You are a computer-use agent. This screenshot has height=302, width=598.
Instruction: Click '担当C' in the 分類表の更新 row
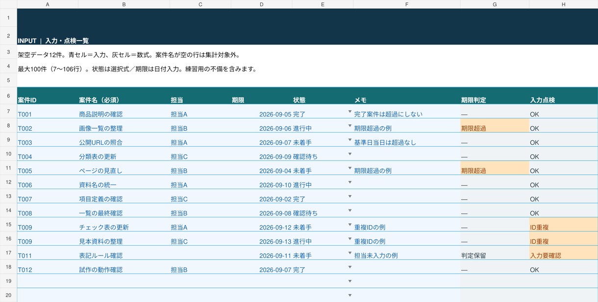pyautogui.click(x=200, y=154)
